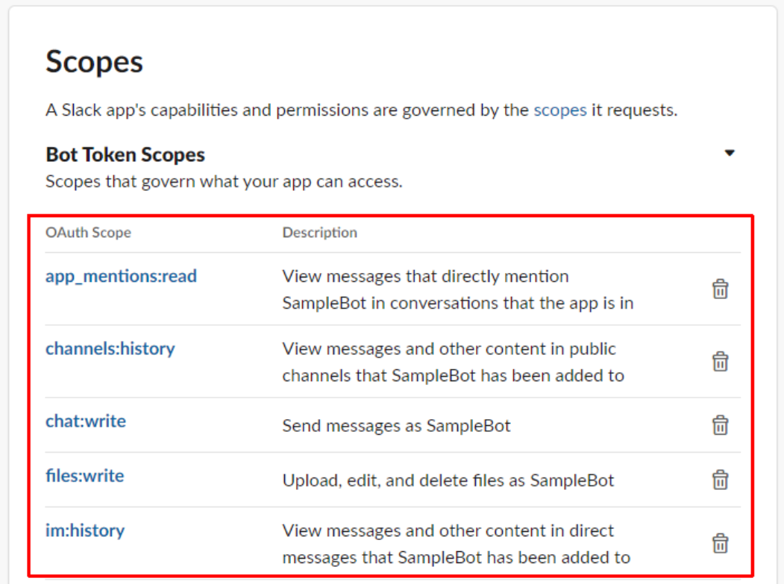Viewport: 784px width, 584px height.
Task: Open the app_mentions:read scope link
Action: click(x=121, y=277)
